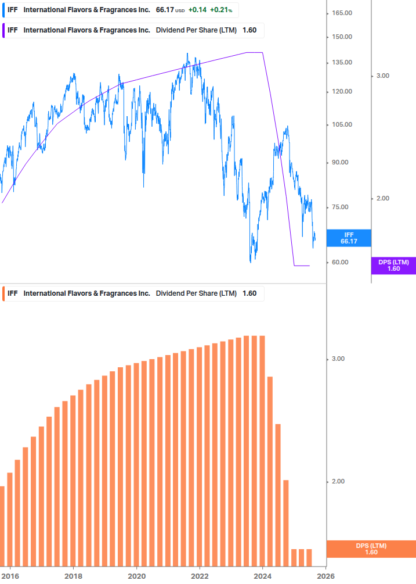This screenshot has width=416, height=584.
Task: Click the first orange dividend bar at far left
Action: pyautogui.click(x=2, y=526)
